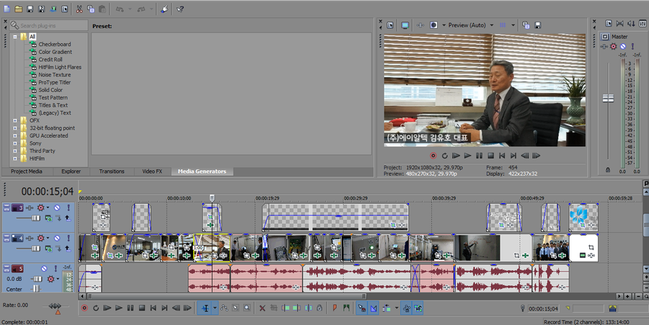Collapse the All plug-ins folder
Screen dimensions: 649x325
(15, 37)
